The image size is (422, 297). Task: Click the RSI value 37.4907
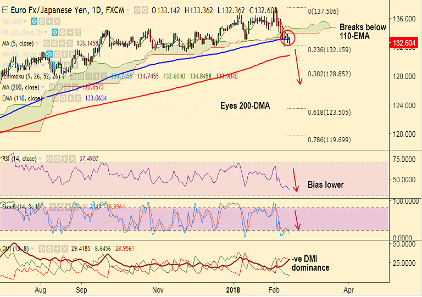click(x=89, y=159)
